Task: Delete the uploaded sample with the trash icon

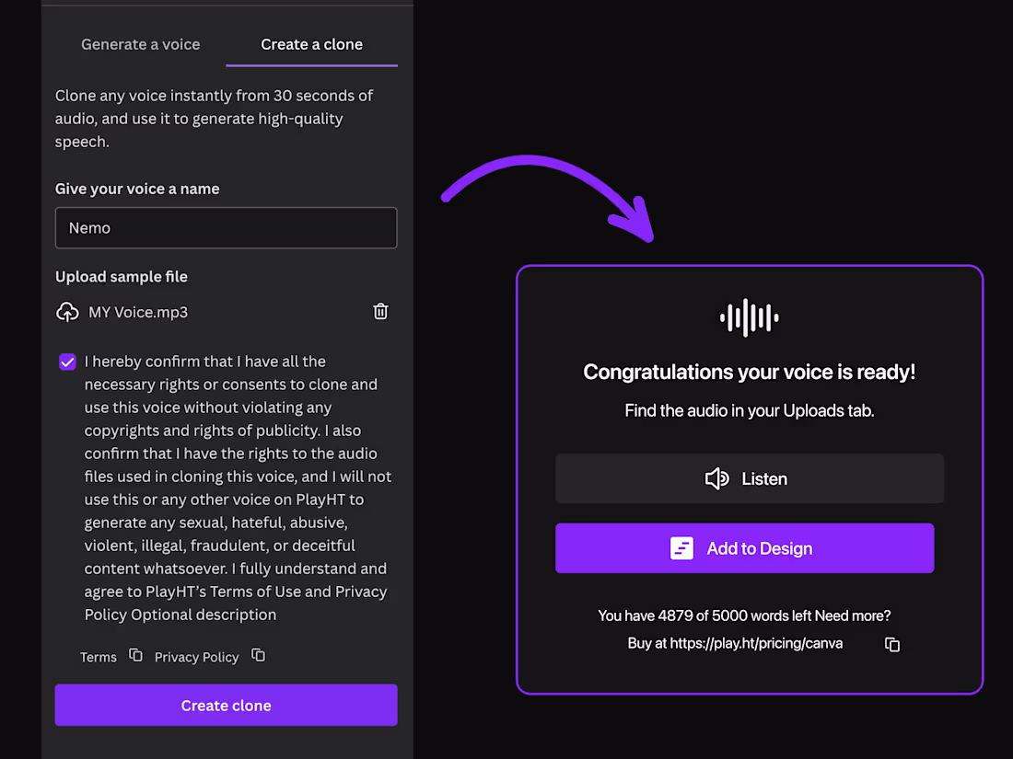Action: coord(380,311)
